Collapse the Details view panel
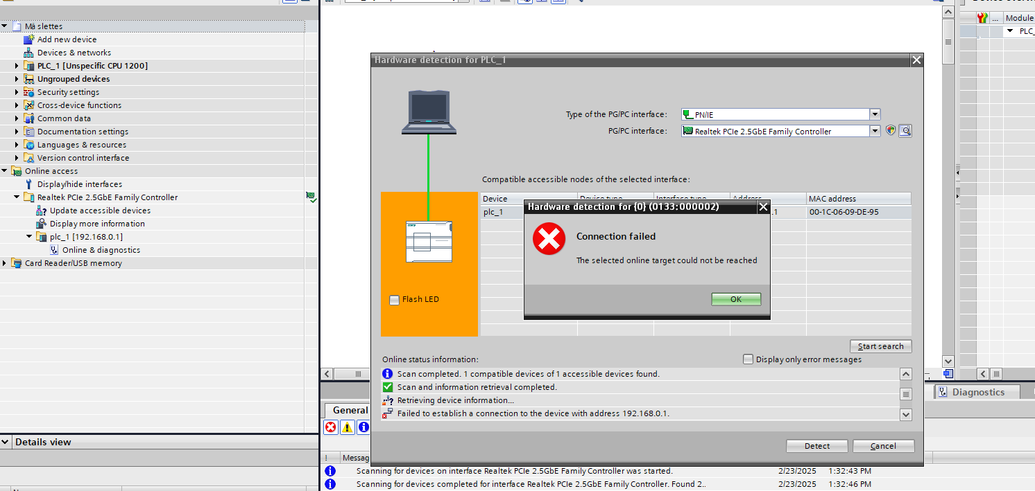Screen dimensions: 1035x491 6,443
